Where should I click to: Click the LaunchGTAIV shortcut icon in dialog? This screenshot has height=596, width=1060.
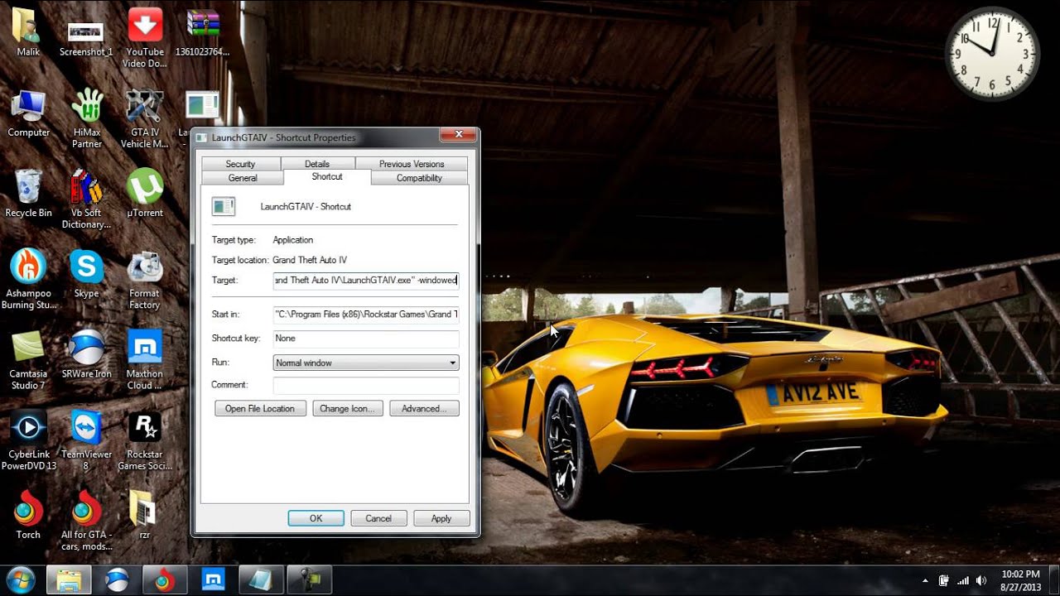pyautogui.click(x=224, y=206)
